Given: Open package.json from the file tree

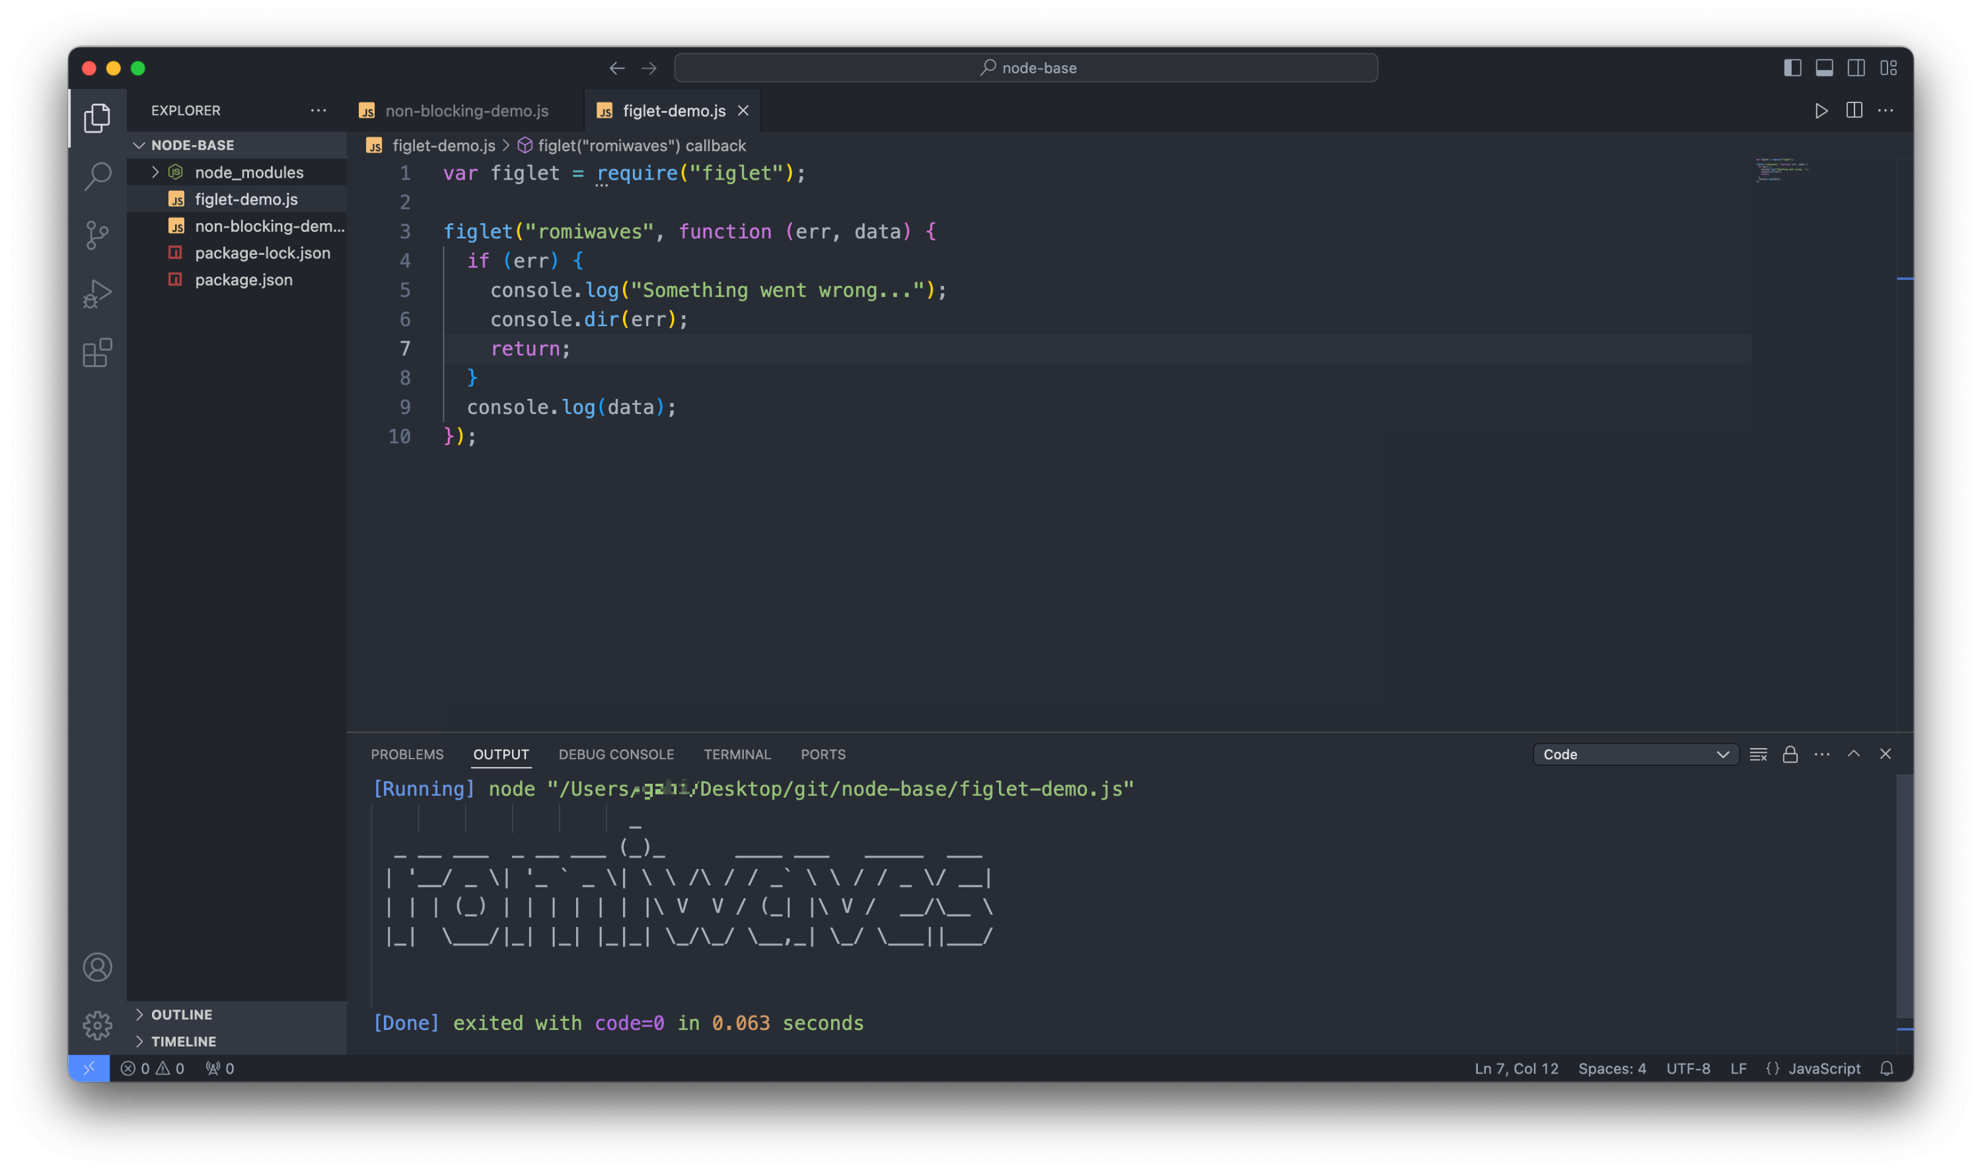Looking at the screenshot, I should [237, 279].
